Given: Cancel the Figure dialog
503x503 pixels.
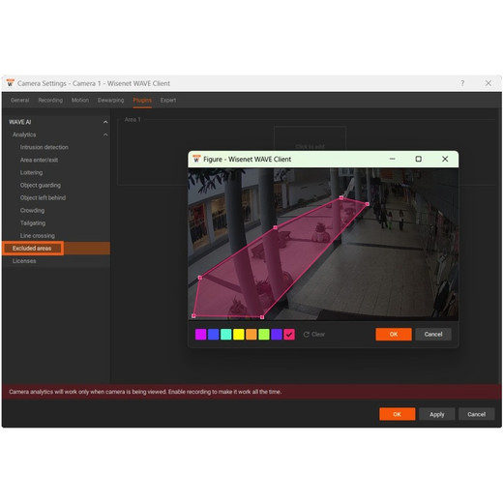Looking at the screenshot, I should pyautogui.click(x=433, y=334).
